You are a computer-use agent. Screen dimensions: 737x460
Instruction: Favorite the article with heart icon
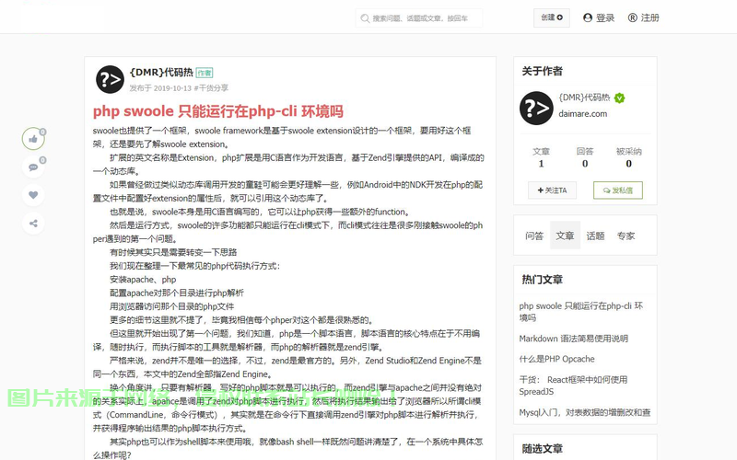pos(33,195)
